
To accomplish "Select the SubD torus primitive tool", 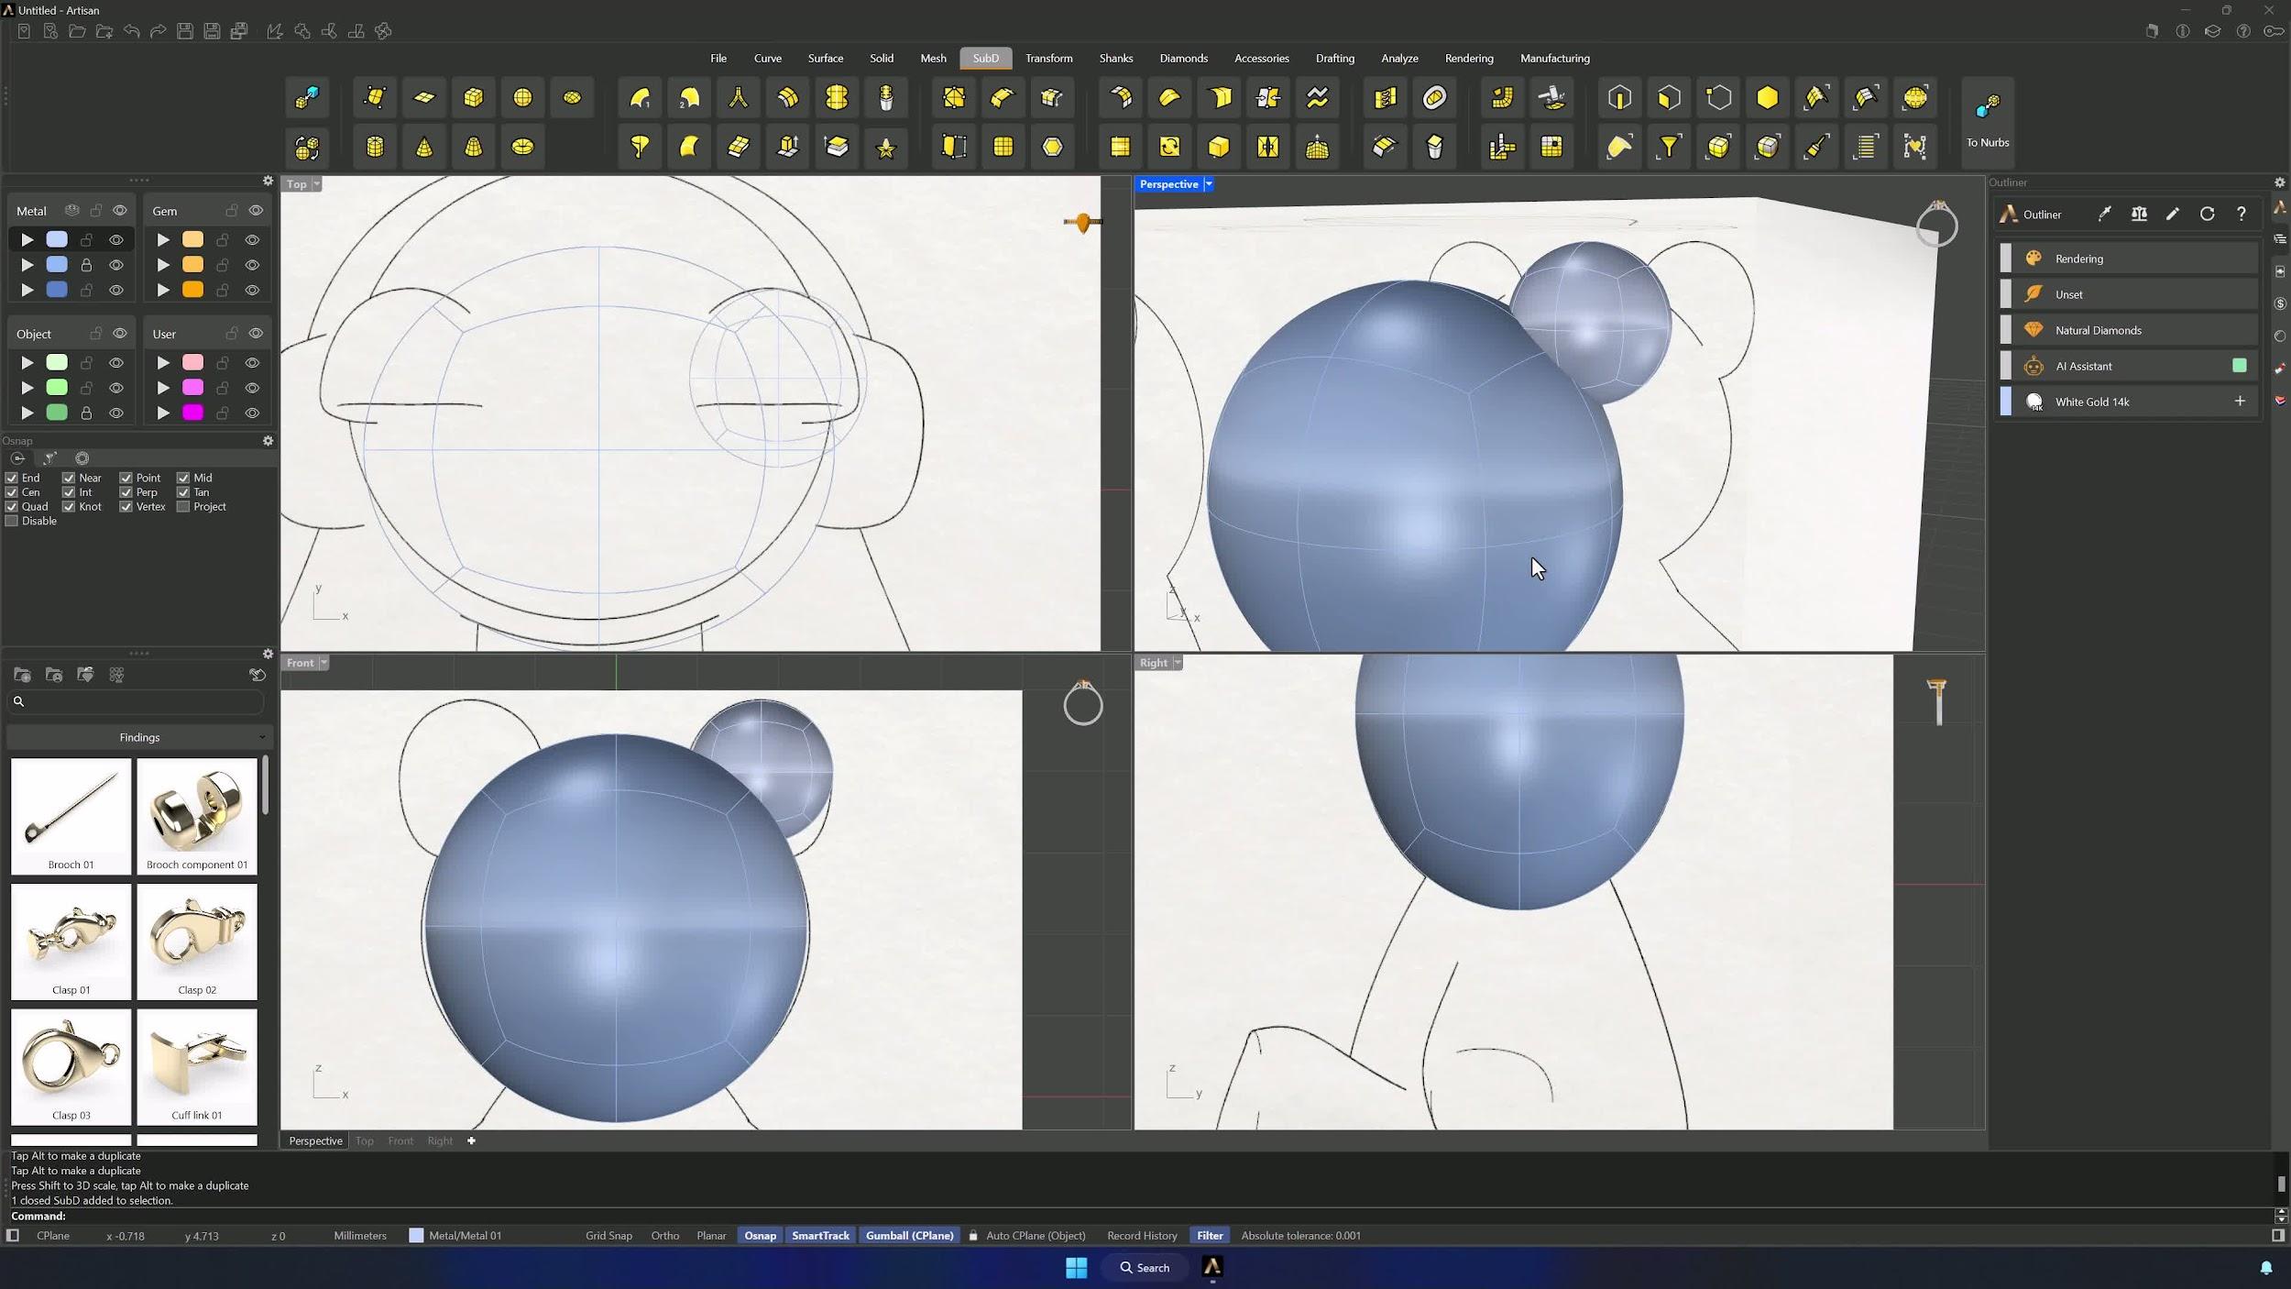I will pos(522,147).
